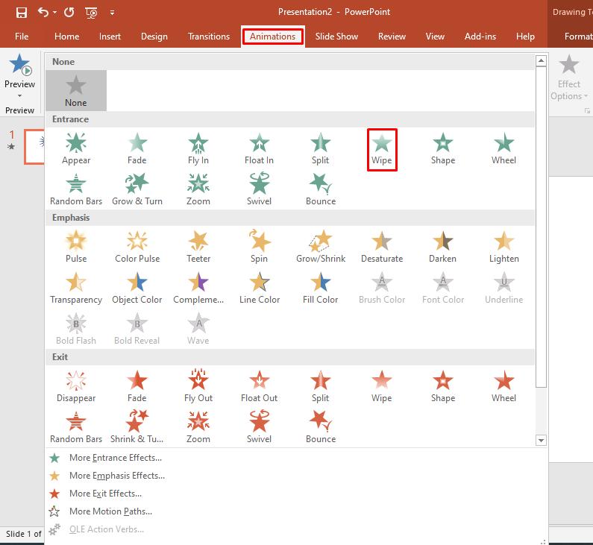Screen dimensions: 593x545
Task: Apply the Disappear exit animation
Action: pyautogui.click(x=76, y=387)
